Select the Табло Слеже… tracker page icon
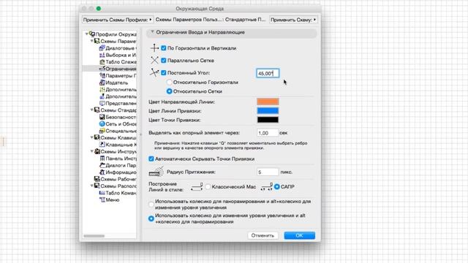The image size is (468, 263). 102,61
